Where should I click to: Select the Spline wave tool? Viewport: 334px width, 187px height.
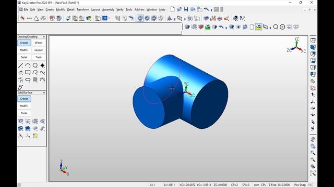(42, 73)
